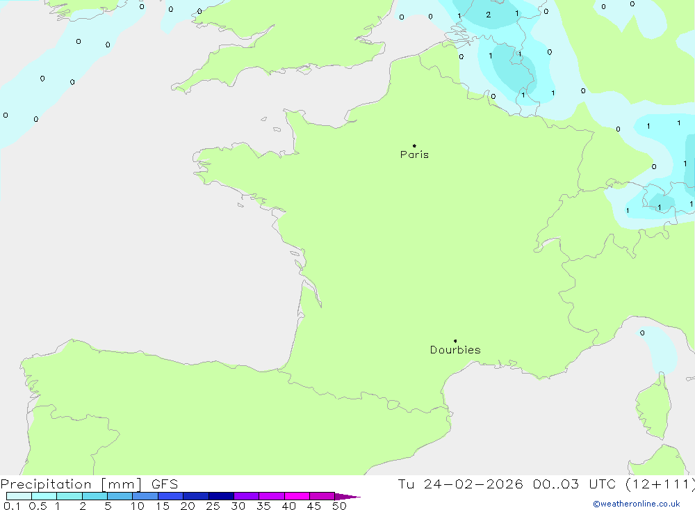The width and height of the screenshot is (695, 510).
Task: Click the black dot marker above Dourbies
Action: pyautogui.click(x=455, y=341)
